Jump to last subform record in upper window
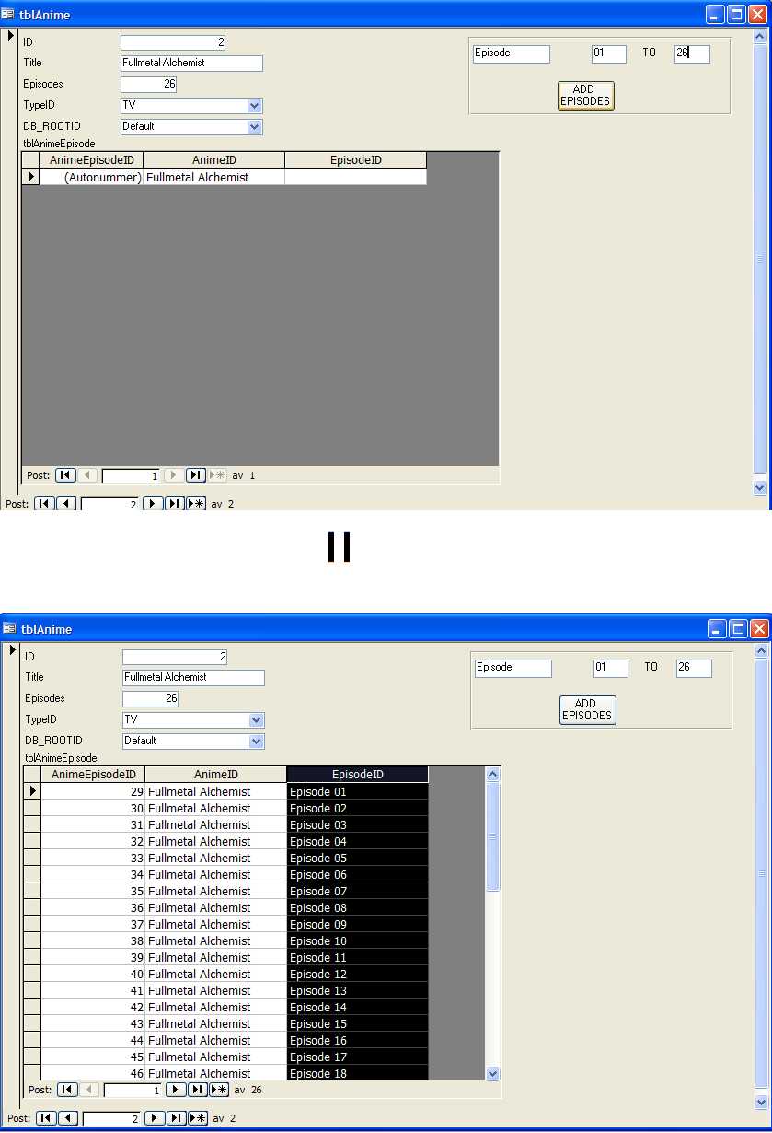Image resolution: width=772 pixels, height=1133 pixels. point(195,475)
